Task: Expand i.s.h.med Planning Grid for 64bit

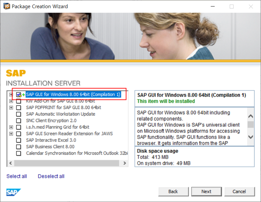Action: click(11, 127)
